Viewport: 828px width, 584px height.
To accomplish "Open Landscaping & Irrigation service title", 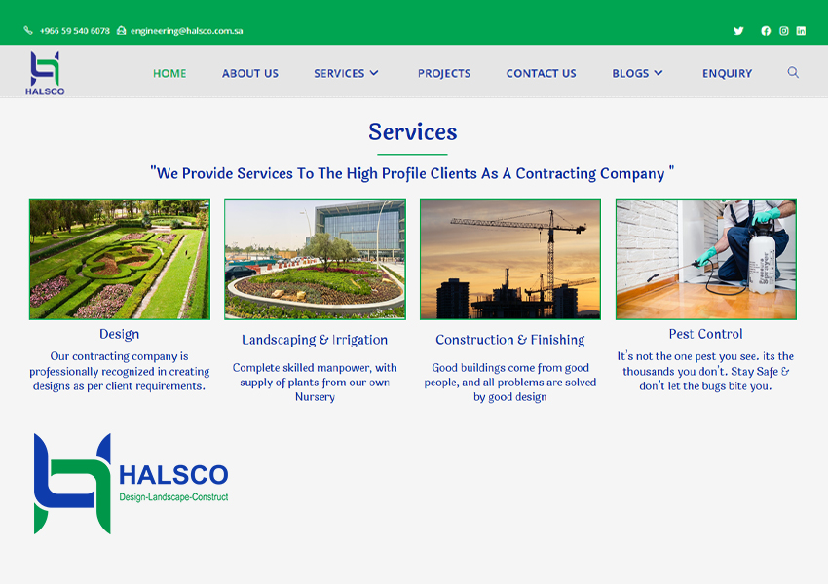I will (315, 340).
